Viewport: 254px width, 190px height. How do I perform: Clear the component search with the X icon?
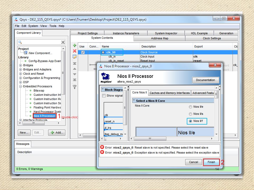(63, 42)
